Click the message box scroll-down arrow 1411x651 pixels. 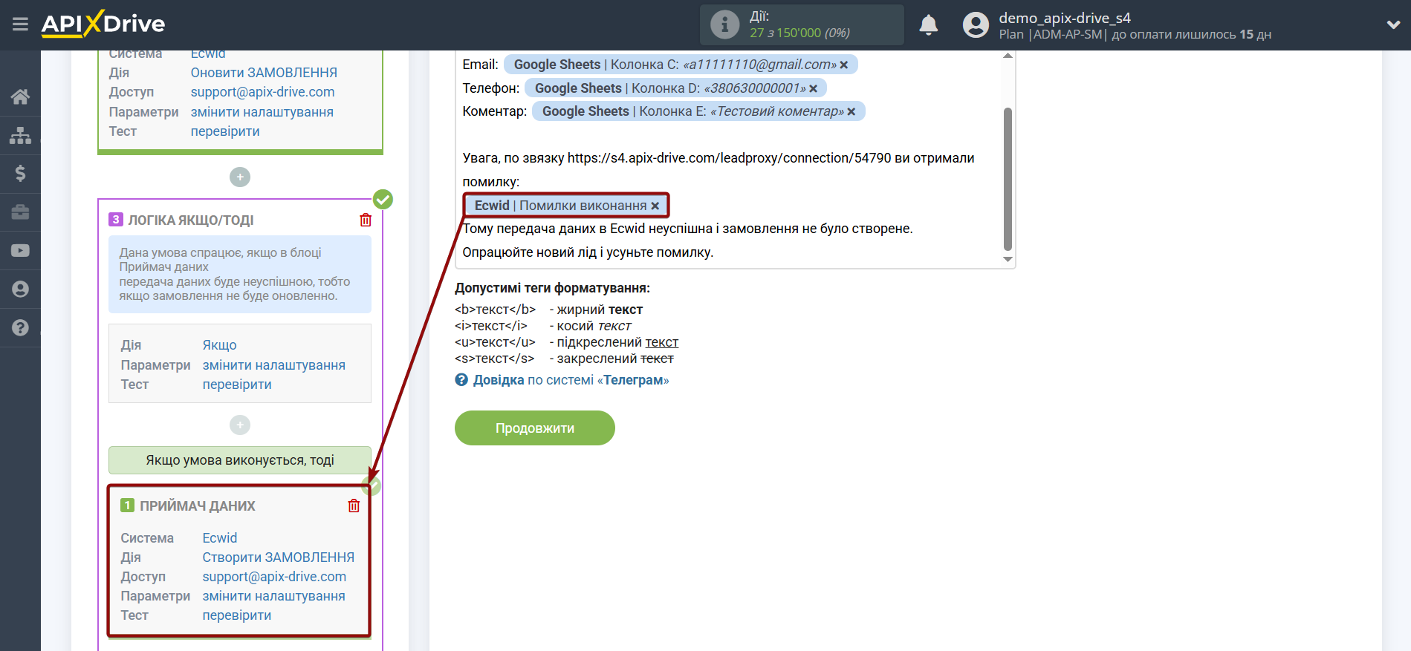pos(1008,259)
